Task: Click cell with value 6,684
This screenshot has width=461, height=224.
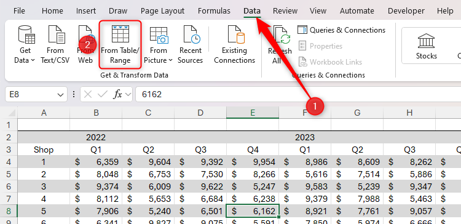Action: point(200,199)
